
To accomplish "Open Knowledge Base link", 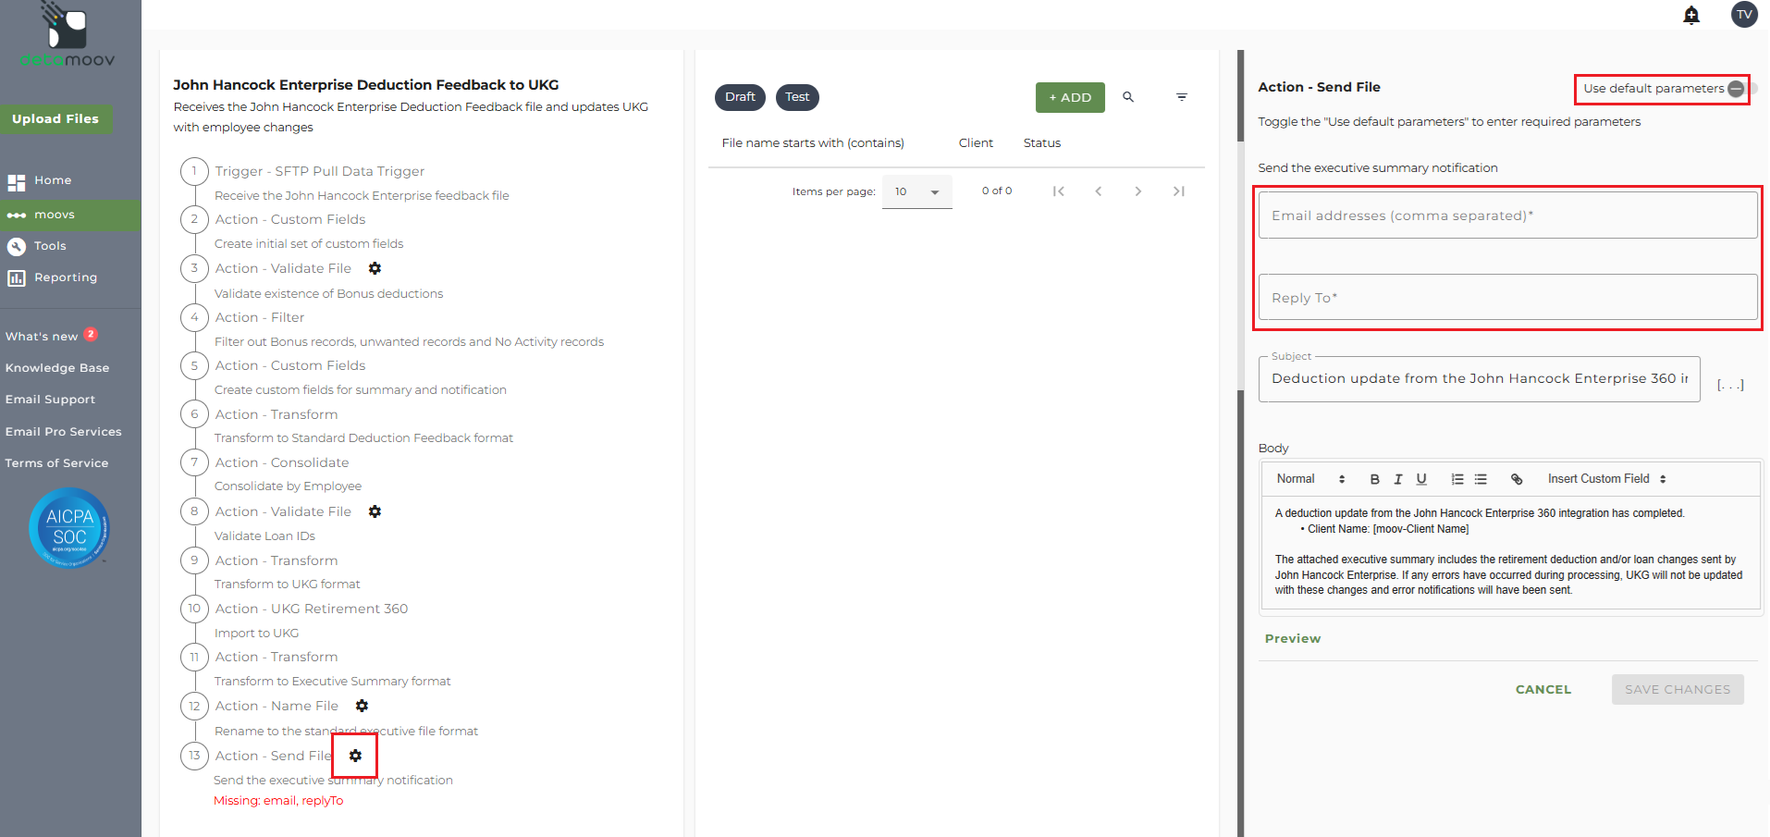I will 57,368.
